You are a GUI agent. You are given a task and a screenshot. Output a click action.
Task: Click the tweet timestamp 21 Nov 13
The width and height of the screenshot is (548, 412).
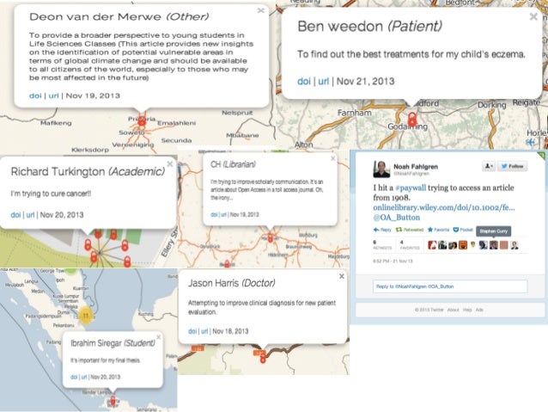pyautogui.click(x=393, y=261)
